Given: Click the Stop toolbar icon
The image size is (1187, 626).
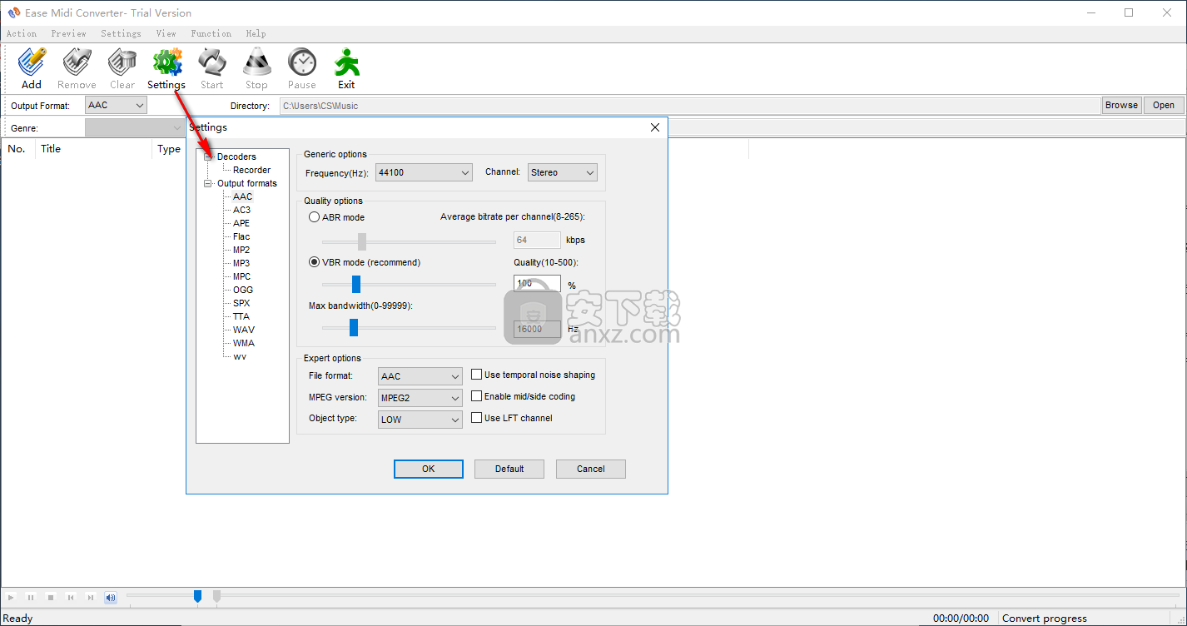Looking at the screenshot, I should coord(256,63).
